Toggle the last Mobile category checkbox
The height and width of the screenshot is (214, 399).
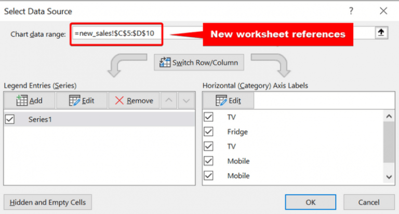point(209,176)
